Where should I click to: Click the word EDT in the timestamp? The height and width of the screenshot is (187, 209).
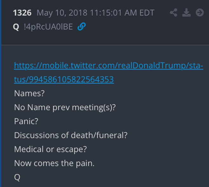click(x=147, y=13)
